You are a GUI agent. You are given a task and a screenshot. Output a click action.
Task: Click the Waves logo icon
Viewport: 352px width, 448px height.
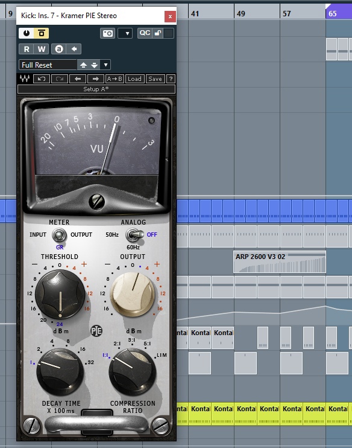25,78
